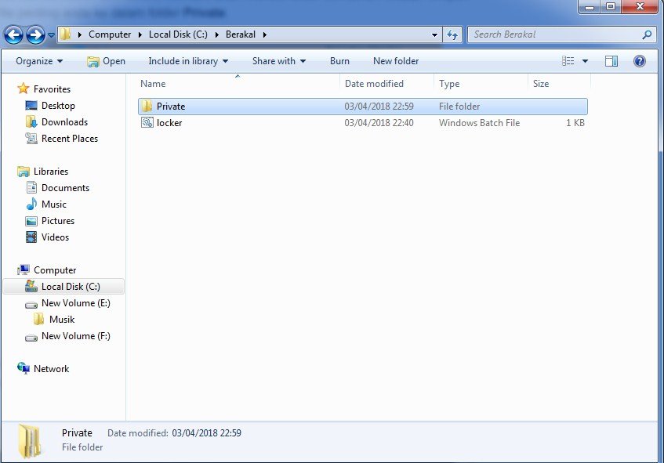Click the locker batch file gear icon

pos(147,123)
